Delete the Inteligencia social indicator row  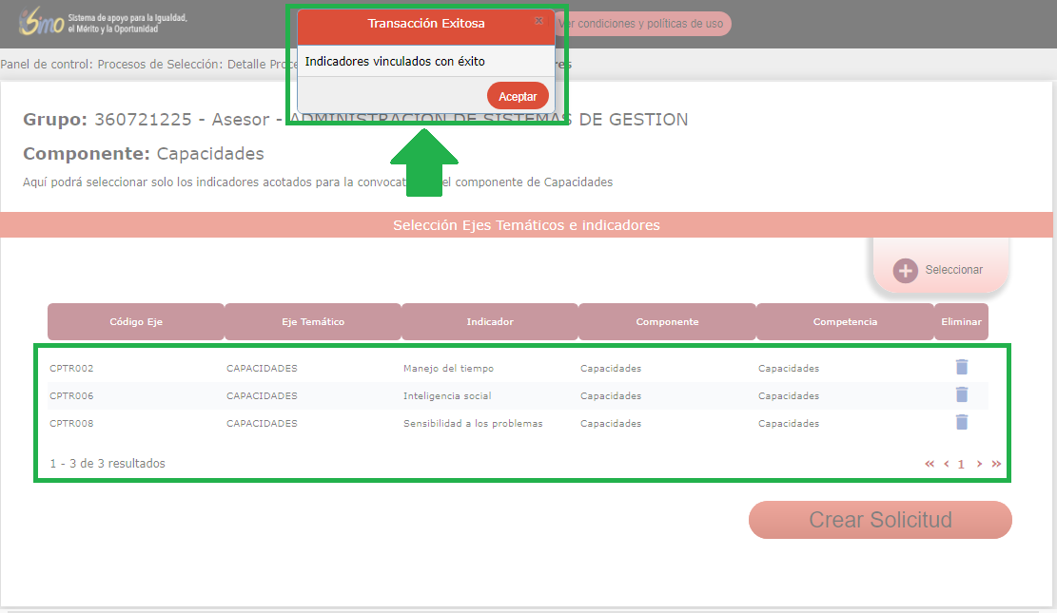(962, 394)
